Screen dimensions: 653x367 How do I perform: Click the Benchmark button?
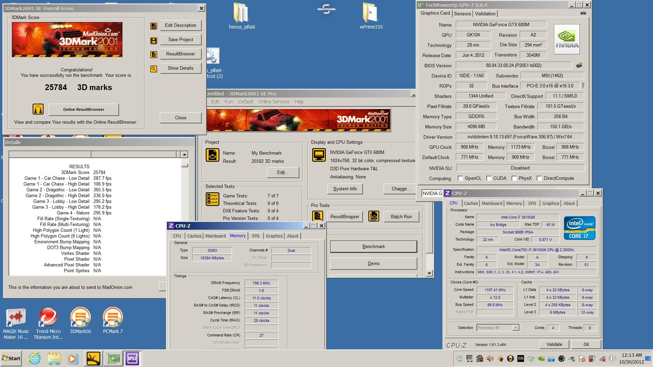(373, 246)
